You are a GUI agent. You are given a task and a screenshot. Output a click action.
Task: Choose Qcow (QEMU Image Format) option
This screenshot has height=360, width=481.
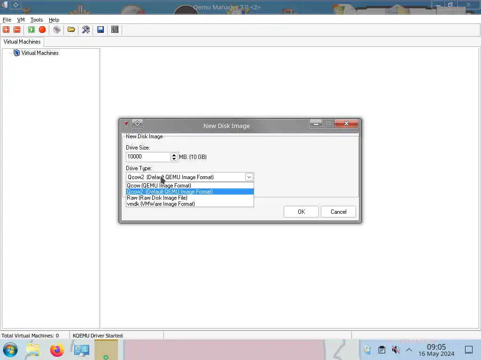point(190,186)
